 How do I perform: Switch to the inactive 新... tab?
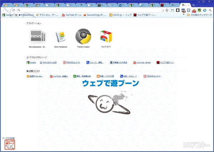(x=174, y=5)
